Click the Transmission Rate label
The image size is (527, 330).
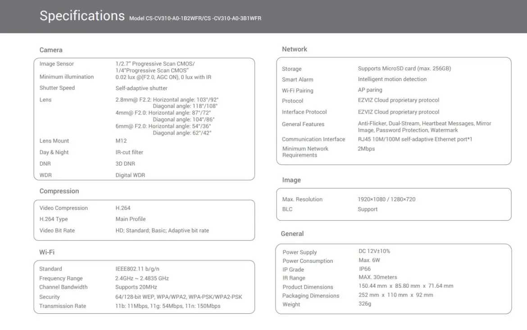click(63, 306)
